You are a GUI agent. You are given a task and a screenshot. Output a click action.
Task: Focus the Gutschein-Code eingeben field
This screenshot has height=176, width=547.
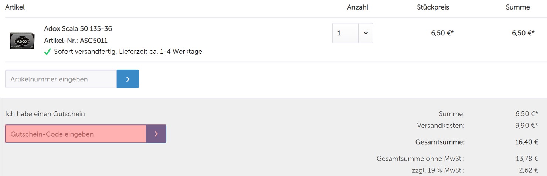[75, 134]
